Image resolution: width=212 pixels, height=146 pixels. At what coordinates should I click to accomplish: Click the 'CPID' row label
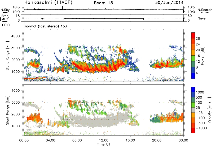(6, 25)
